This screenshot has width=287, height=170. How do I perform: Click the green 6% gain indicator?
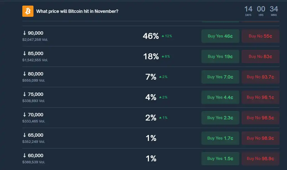pyautogui.click(x=166, y=56)
